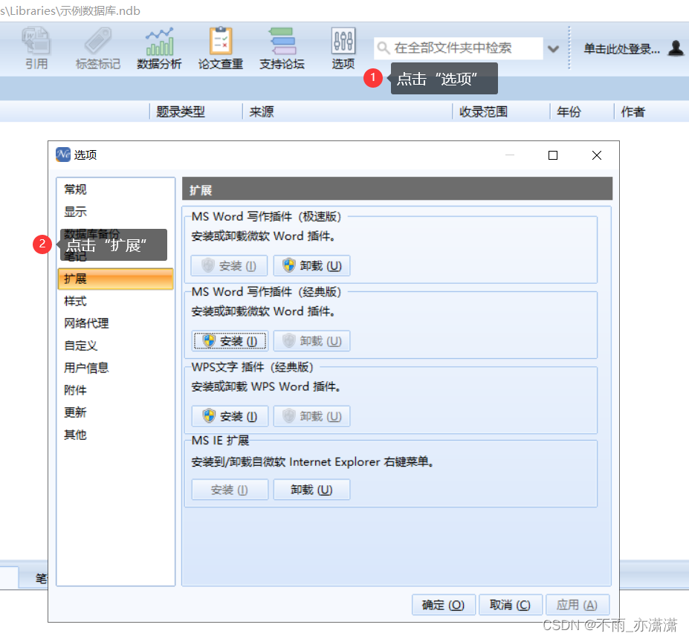689x639 pixels.
Task: Click 卸载 for MS Word 经典版 plugin
Action: coord(312,341)
